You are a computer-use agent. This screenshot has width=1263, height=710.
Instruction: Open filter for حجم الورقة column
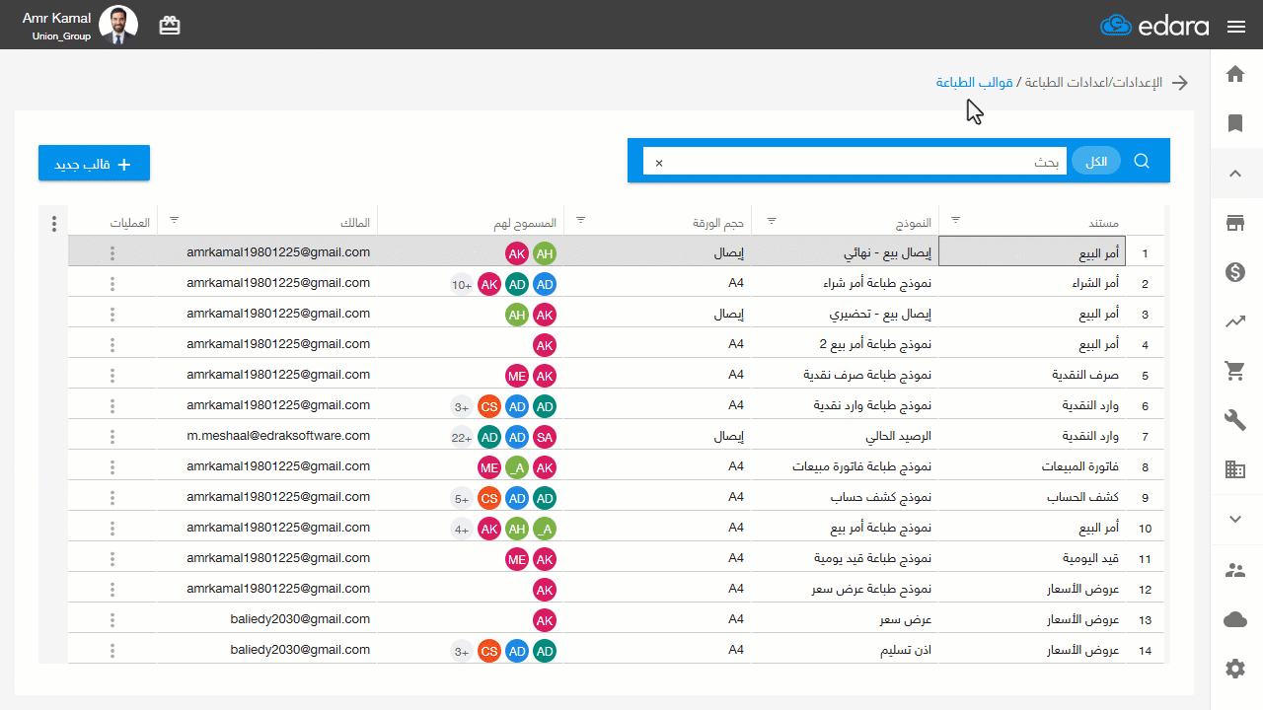click(581, 220)
